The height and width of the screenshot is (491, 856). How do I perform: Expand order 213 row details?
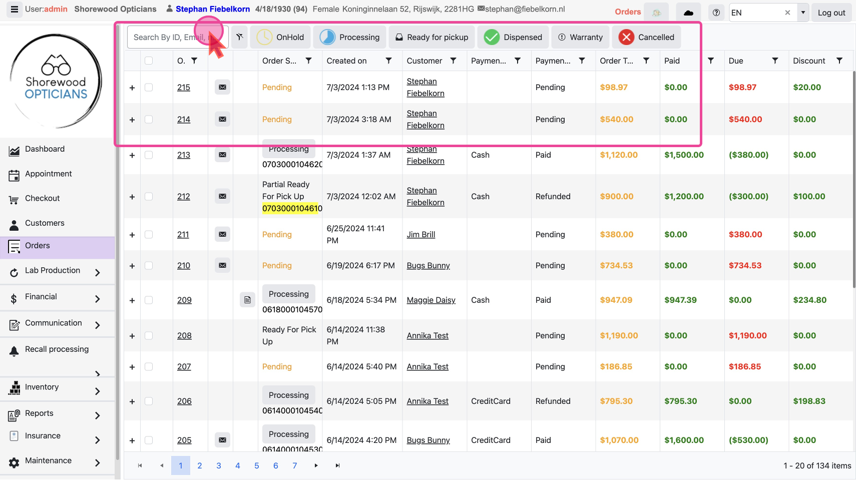tap(132, 155)
